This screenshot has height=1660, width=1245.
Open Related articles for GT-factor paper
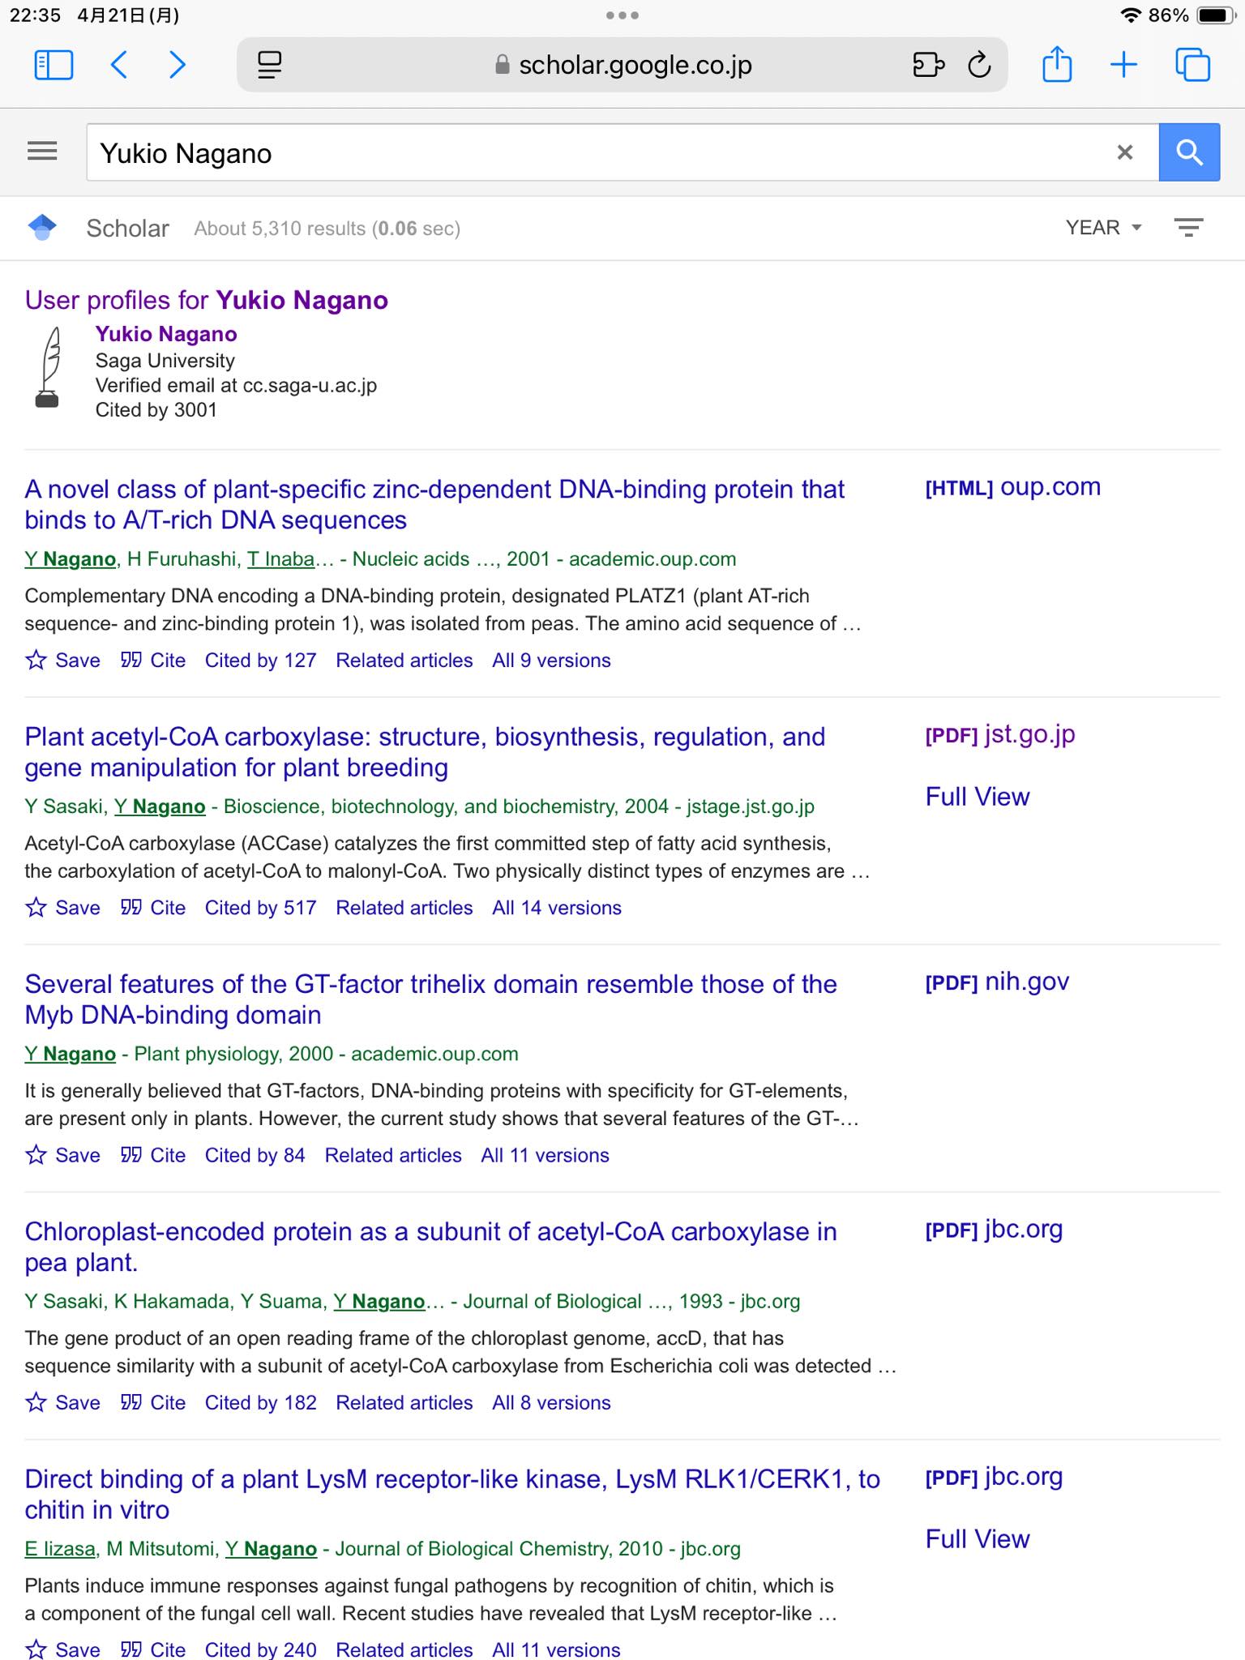393,1155
